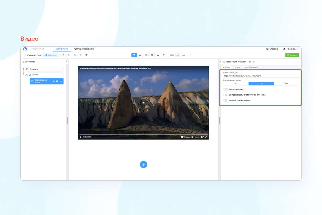This screenshot has width=322, height=215.
Task: Undo the last action
Action: pos(75,55)
